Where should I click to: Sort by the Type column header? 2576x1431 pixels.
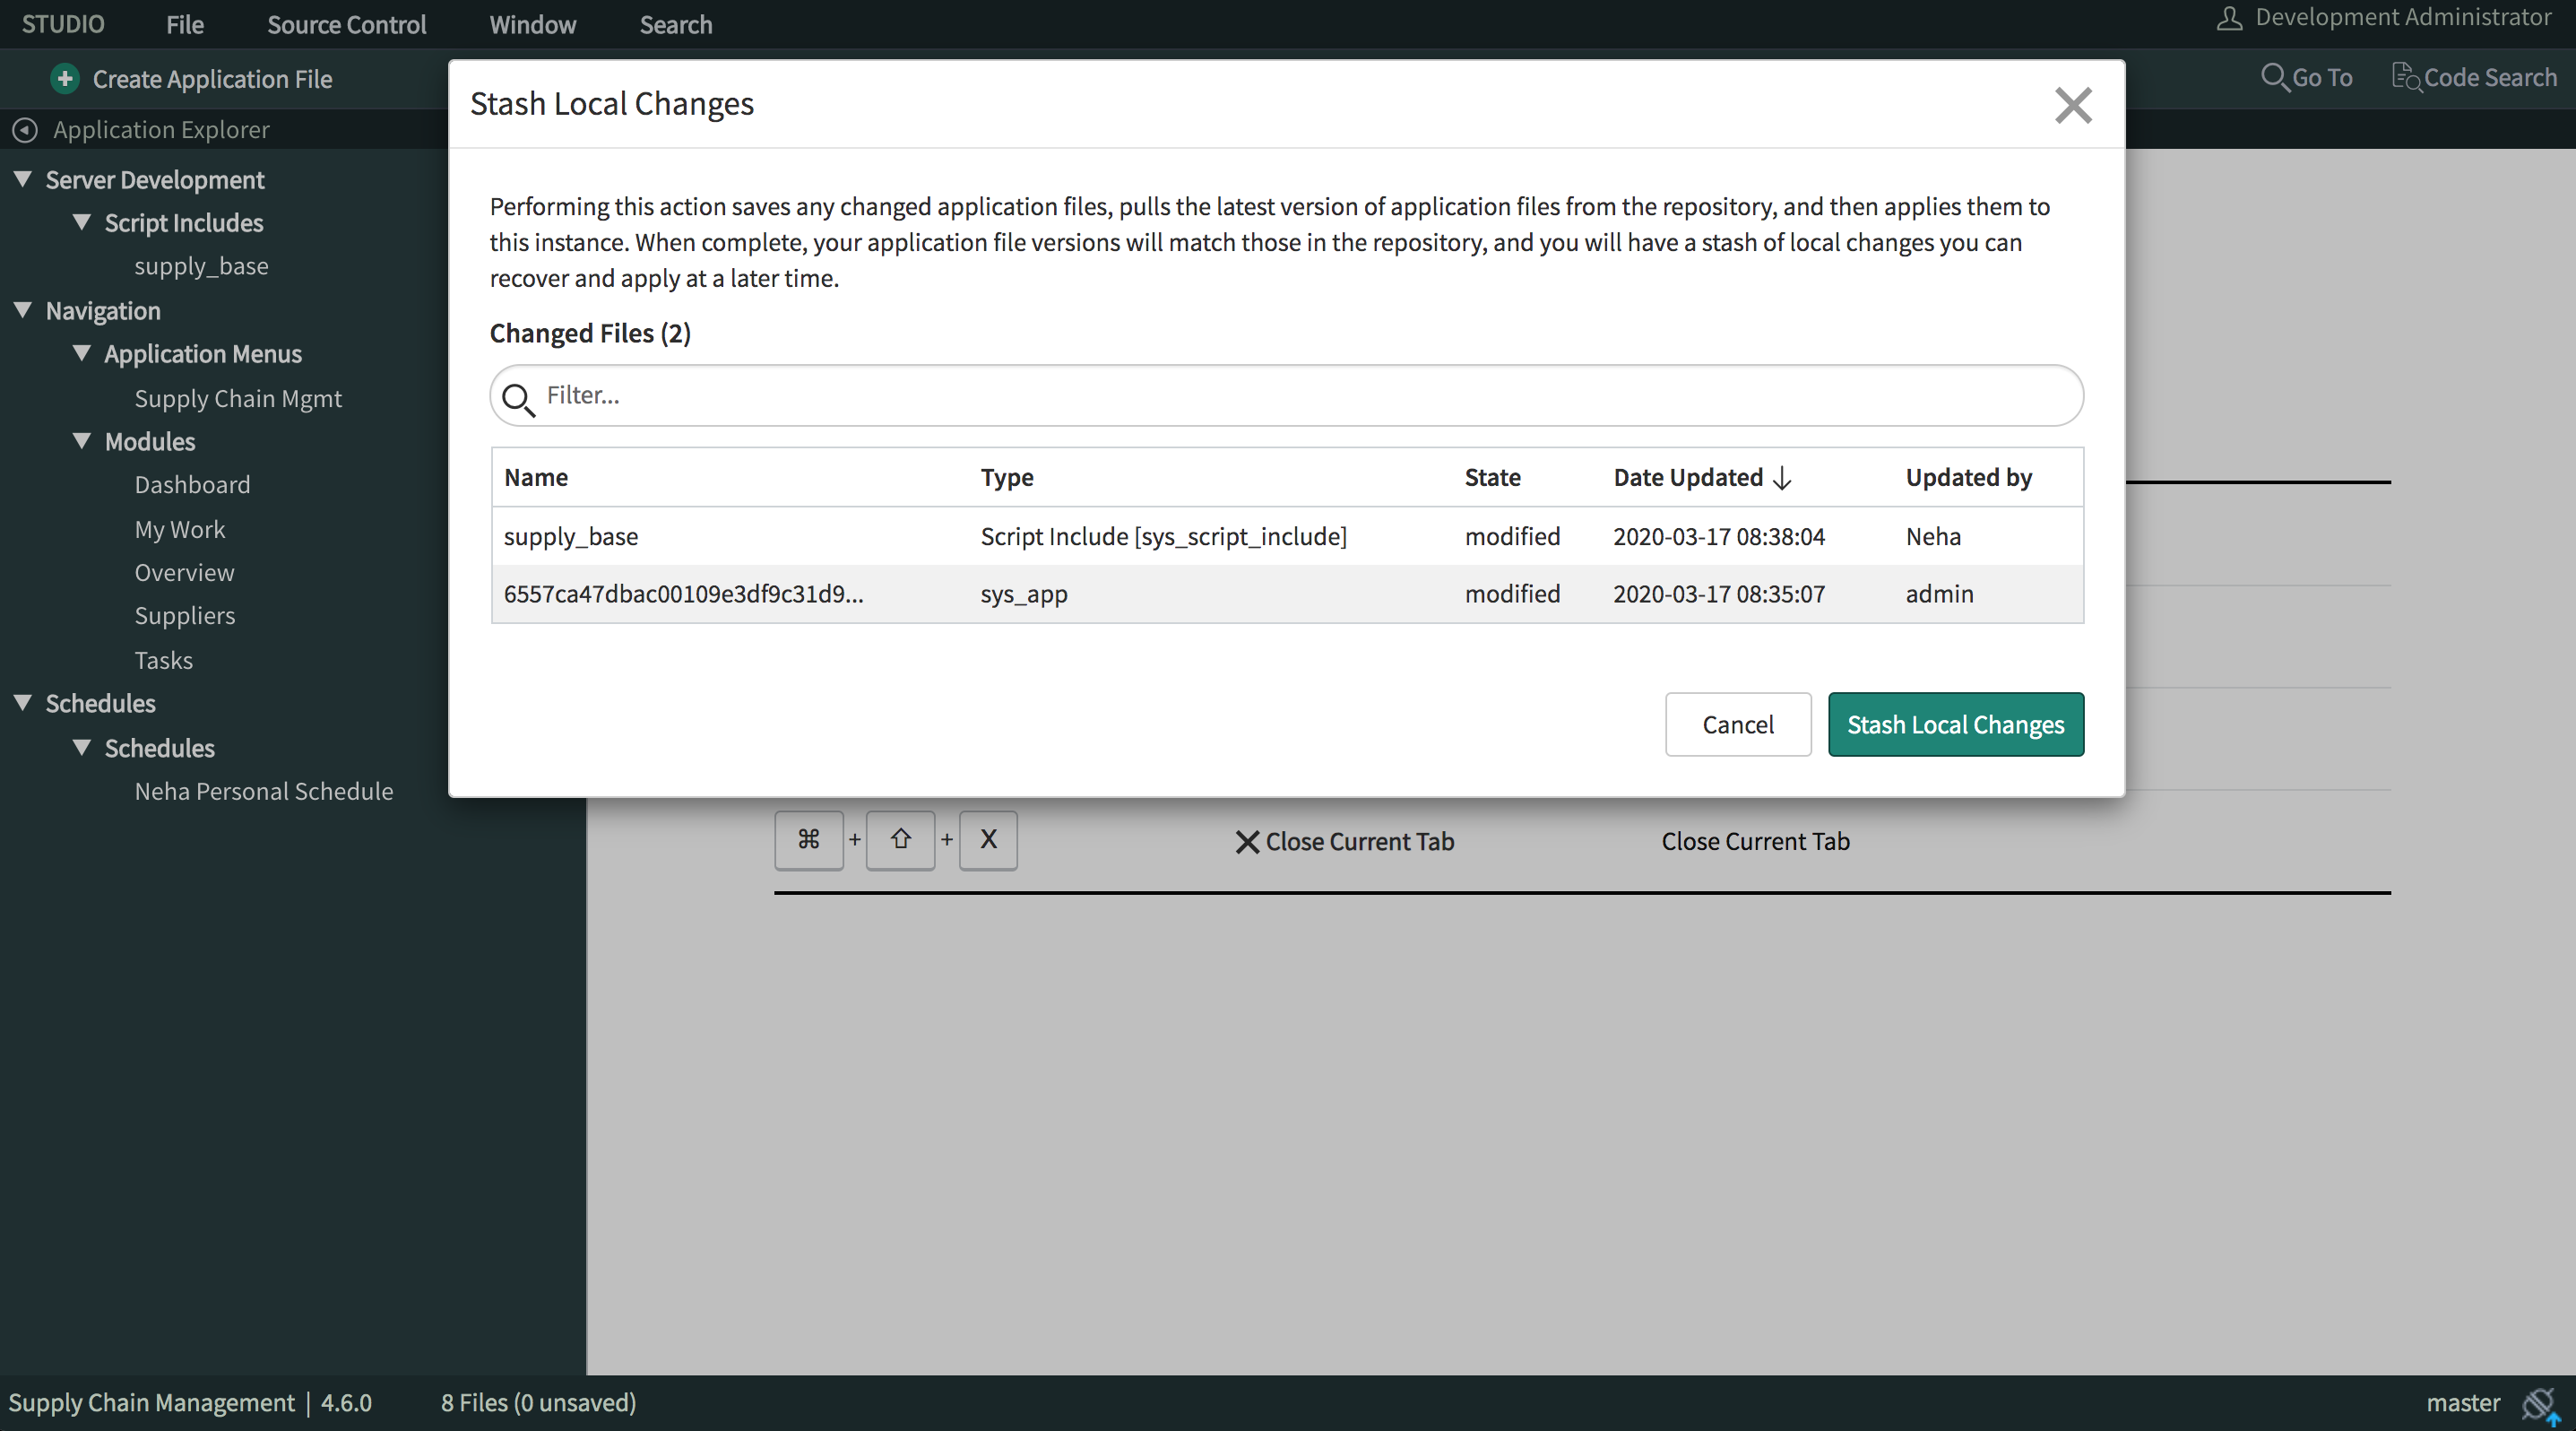[1007, 477]
